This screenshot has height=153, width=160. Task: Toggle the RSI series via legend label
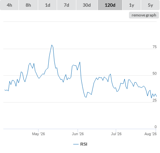coord(84,144)
